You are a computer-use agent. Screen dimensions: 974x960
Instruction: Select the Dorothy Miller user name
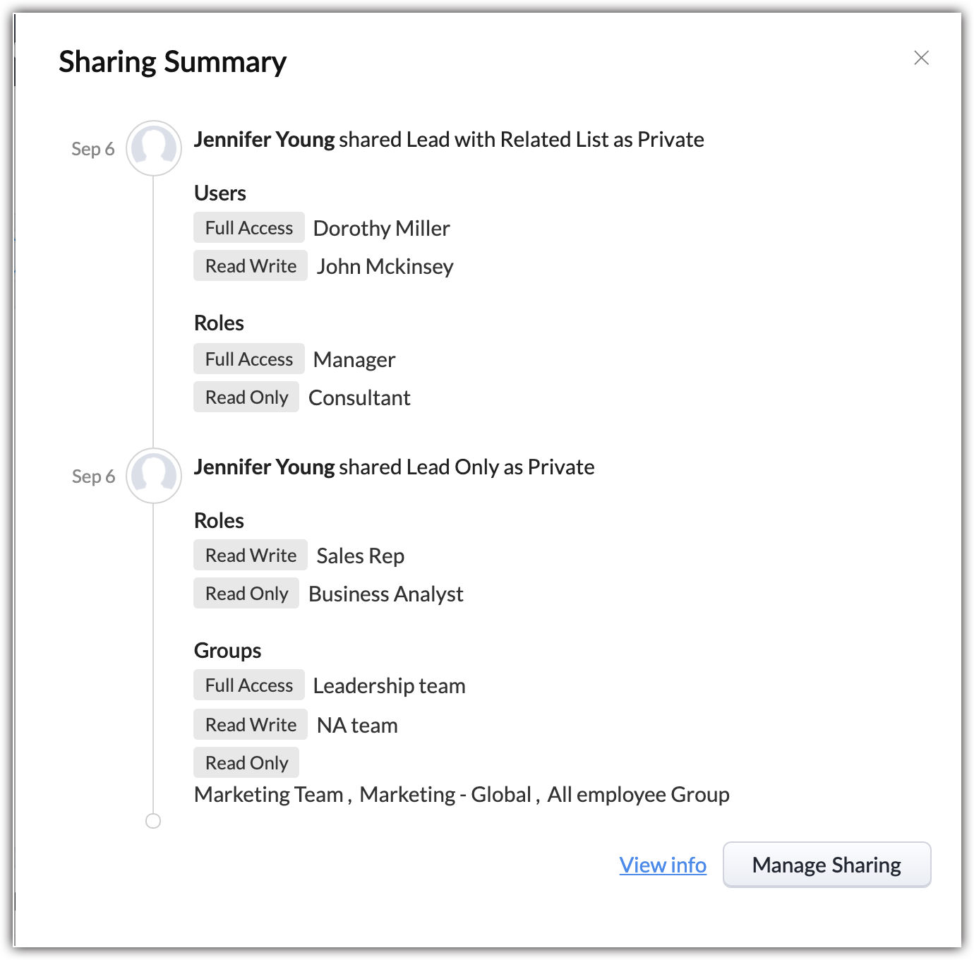point(381,229)
